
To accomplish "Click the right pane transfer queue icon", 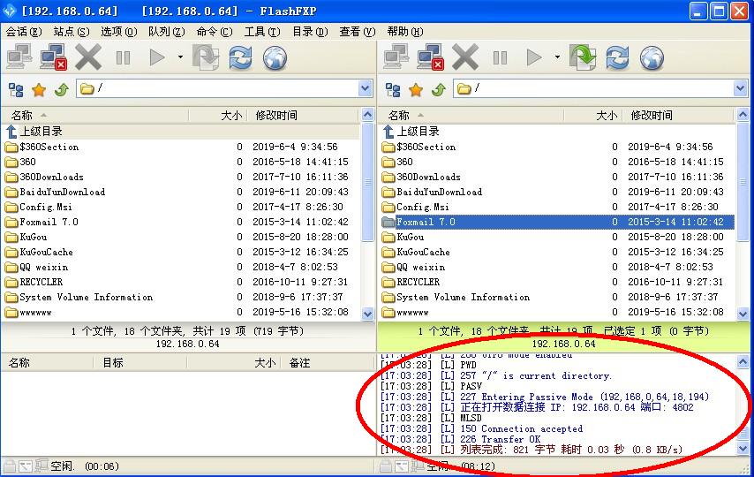I will tap(583, 58).
